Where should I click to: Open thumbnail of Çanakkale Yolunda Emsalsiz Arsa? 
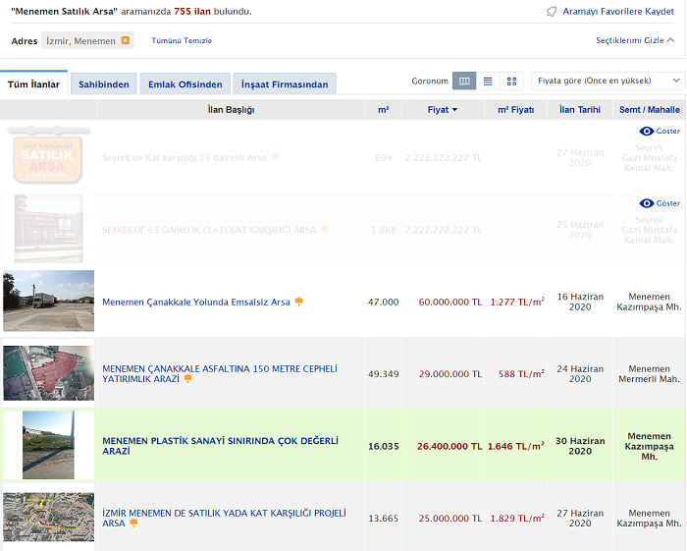point(49,301)
